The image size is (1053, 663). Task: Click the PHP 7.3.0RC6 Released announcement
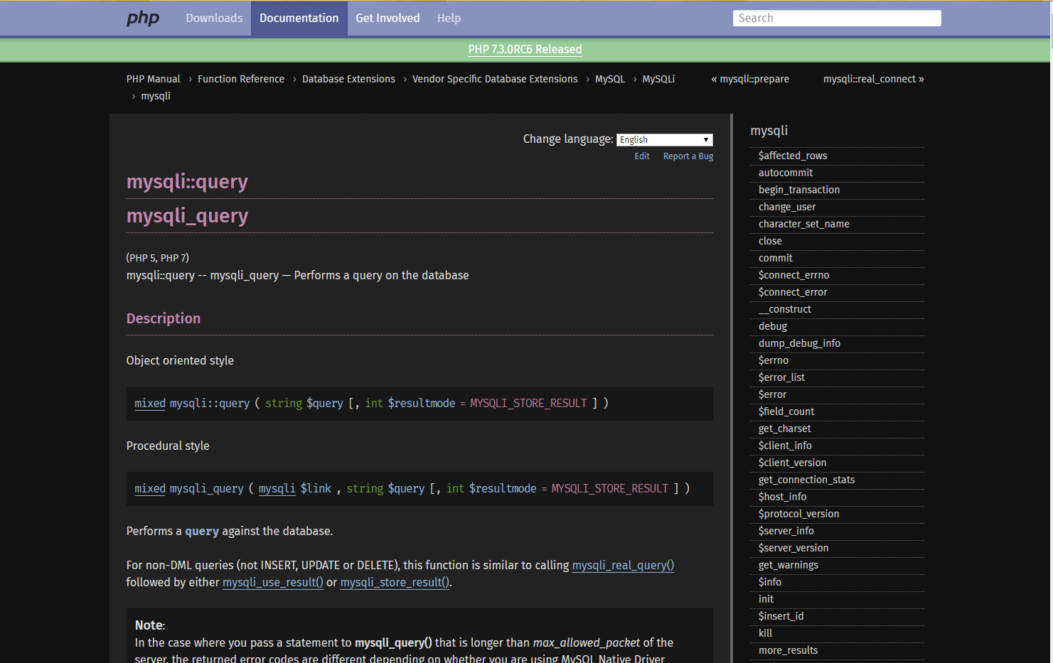pyautogui.click(x=525, y=49)
